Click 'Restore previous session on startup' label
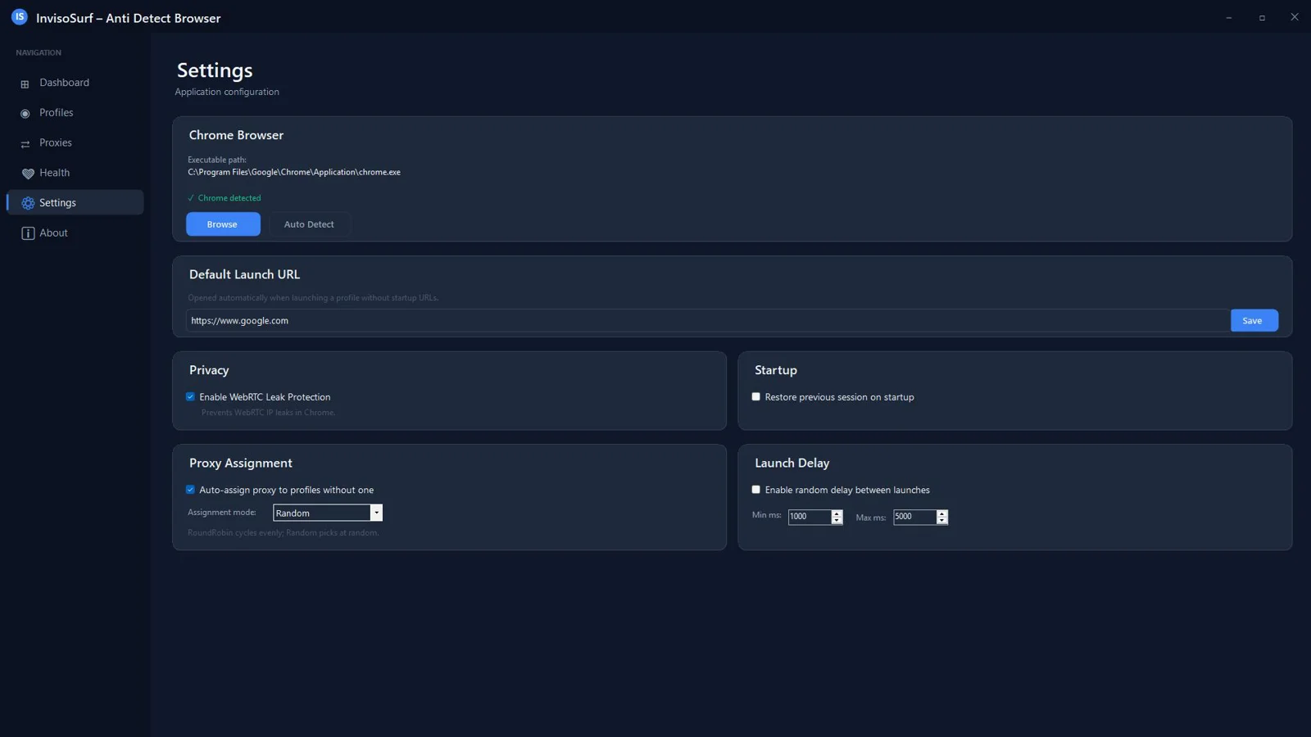This screenshot has width=1311, height=737. point(839,397)
